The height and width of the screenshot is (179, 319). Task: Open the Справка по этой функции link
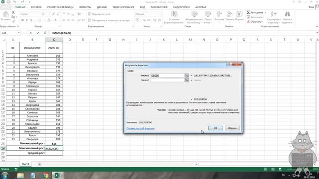(140, 128)
